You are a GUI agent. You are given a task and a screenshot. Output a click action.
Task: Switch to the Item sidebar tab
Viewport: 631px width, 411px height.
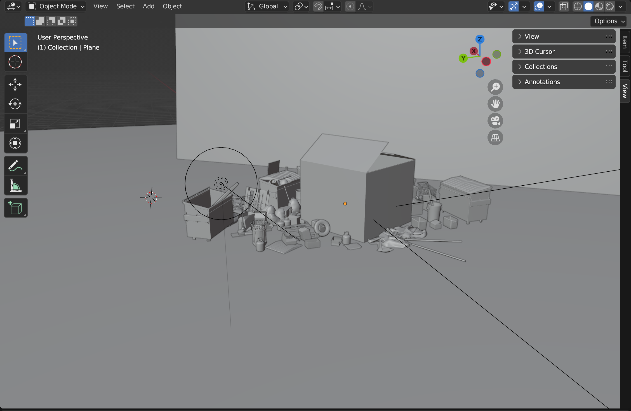tap(625, 42)
